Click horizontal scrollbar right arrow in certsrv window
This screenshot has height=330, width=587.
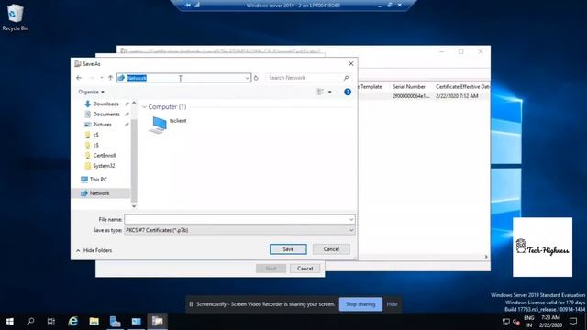486,257
